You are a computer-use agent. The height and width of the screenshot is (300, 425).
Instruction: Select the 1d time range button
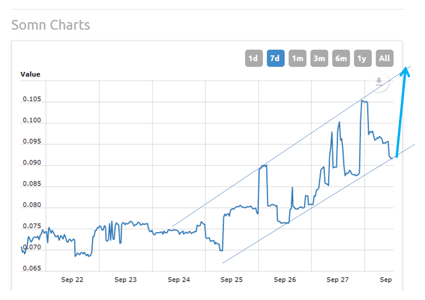pyautogui.click(x=254, y=58)
